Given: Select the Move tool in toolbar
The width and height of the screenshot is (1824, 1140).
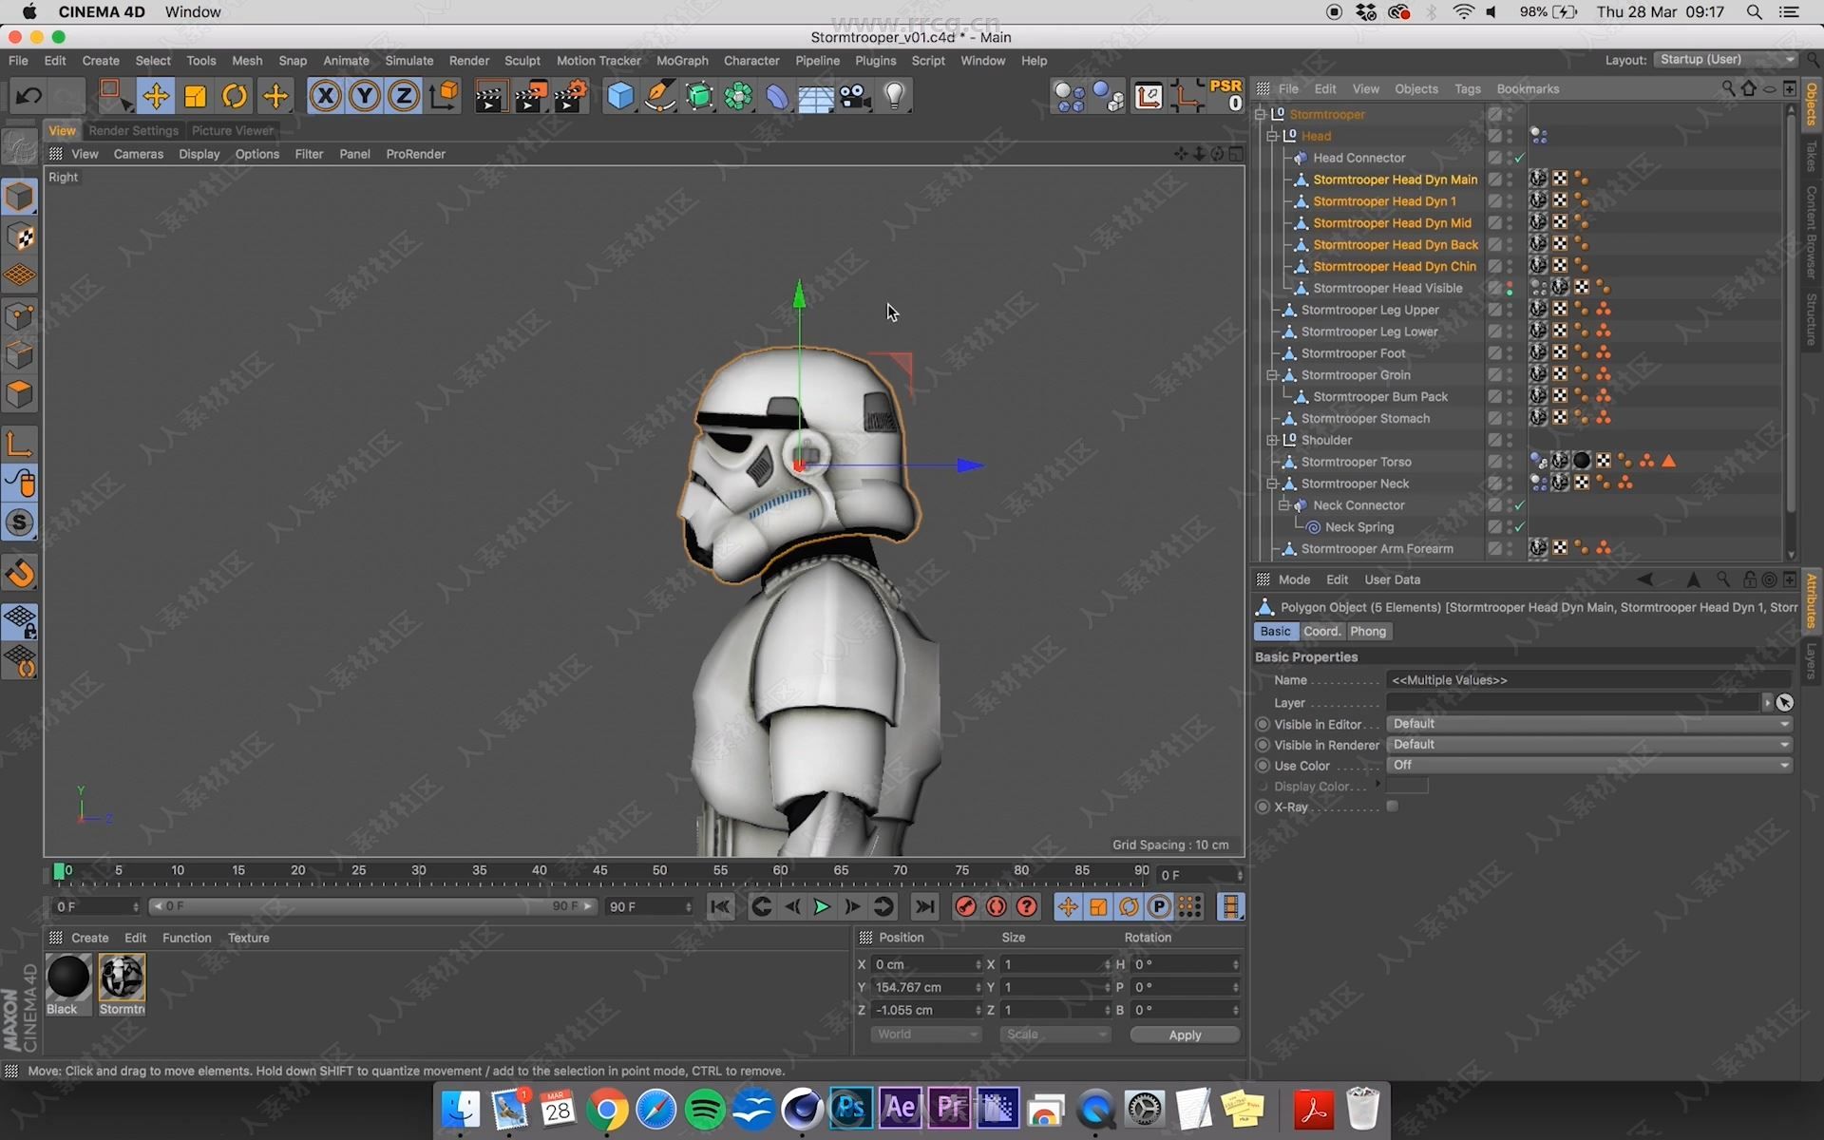Looking at the screenshot, I should click(x=156, y=95).
